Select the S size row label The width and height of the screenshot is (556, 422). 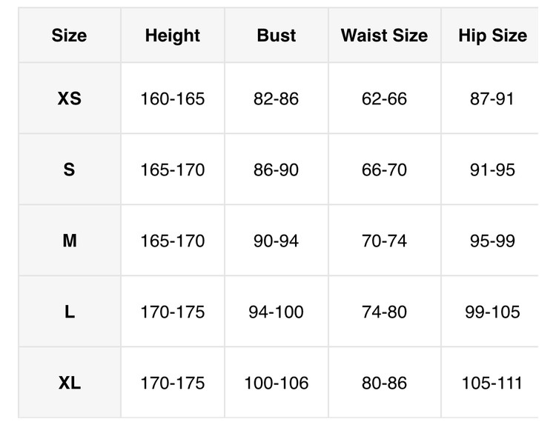[69, 170]
